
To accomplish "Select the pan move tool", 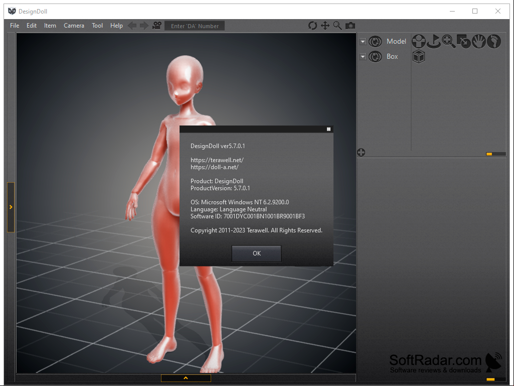I will 325,26.
